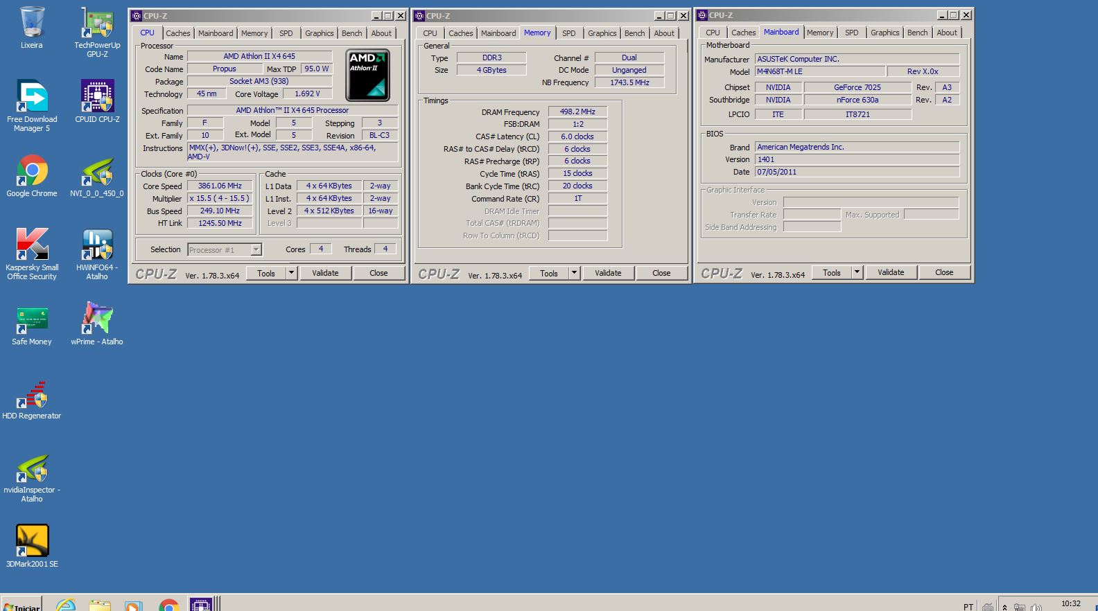Open Graphics tab in Mainboard CPU-Z window
The image size is (1098, 611).
[x=885, y=33]
